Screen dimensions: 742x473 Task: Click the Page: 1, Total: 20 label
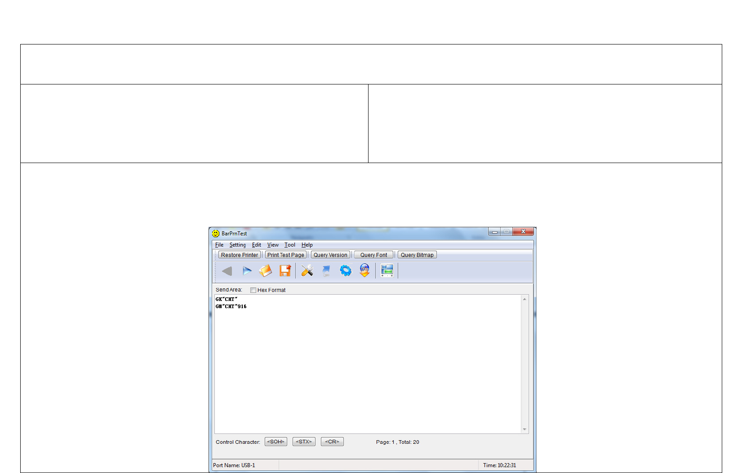[x=398, y=442]
